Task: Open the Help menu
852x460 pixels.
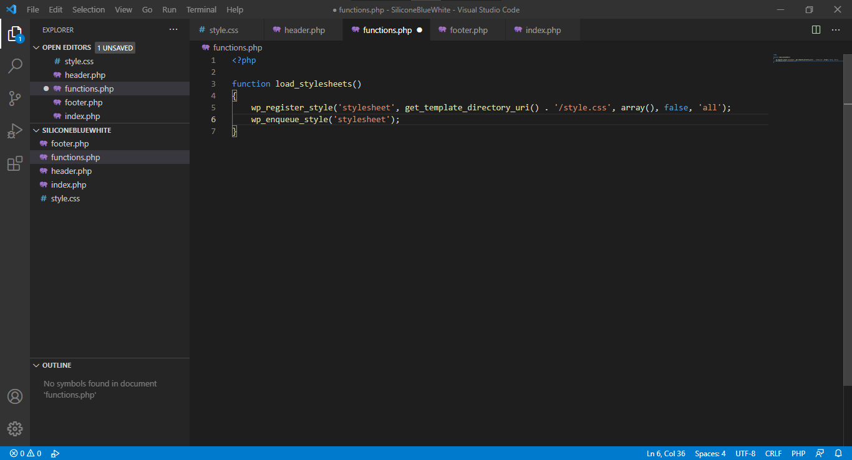Action: (x=235, y=9)
